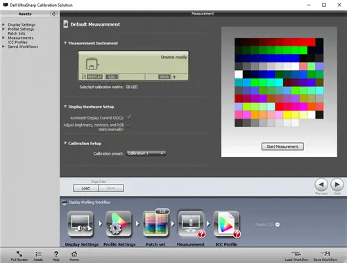Click the DISPLAY indicator on instrument panel
The width and height of the screenshot is (347, 263).
tap(94, 77)
